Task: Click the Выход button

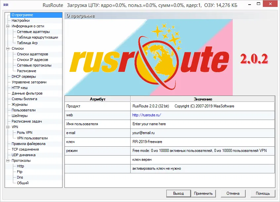Action: [x=179, y=193]
